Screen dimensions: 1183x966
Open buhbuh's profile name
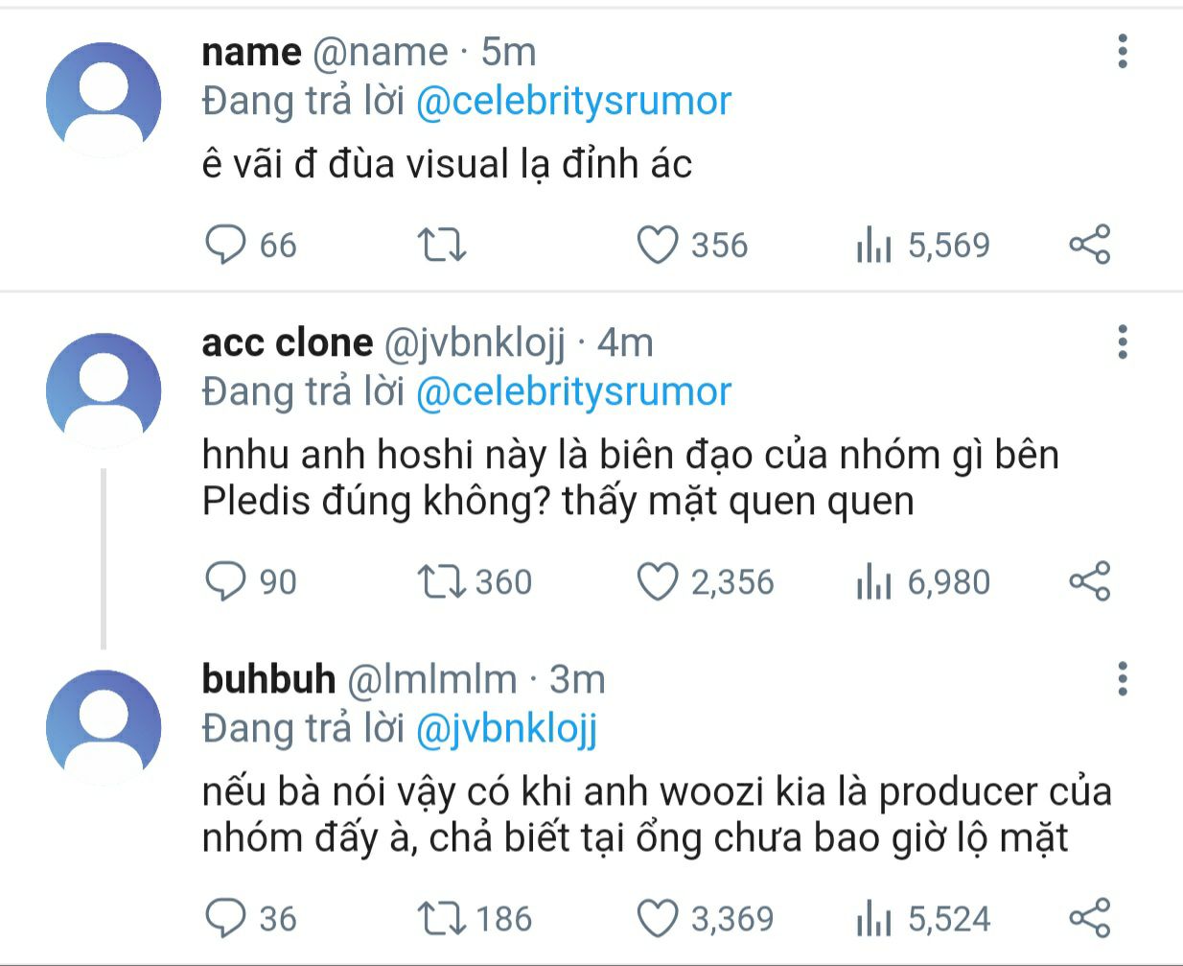(268, 679)
